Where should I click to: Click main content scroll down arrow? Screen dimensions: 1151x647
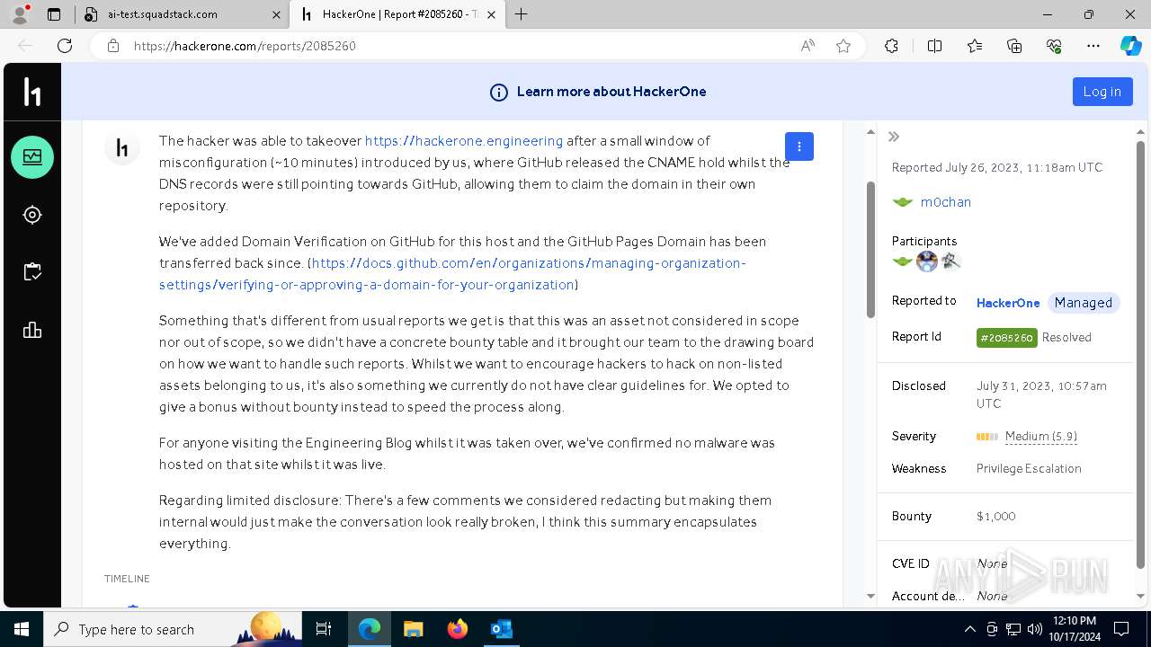(x=870, y=596)
